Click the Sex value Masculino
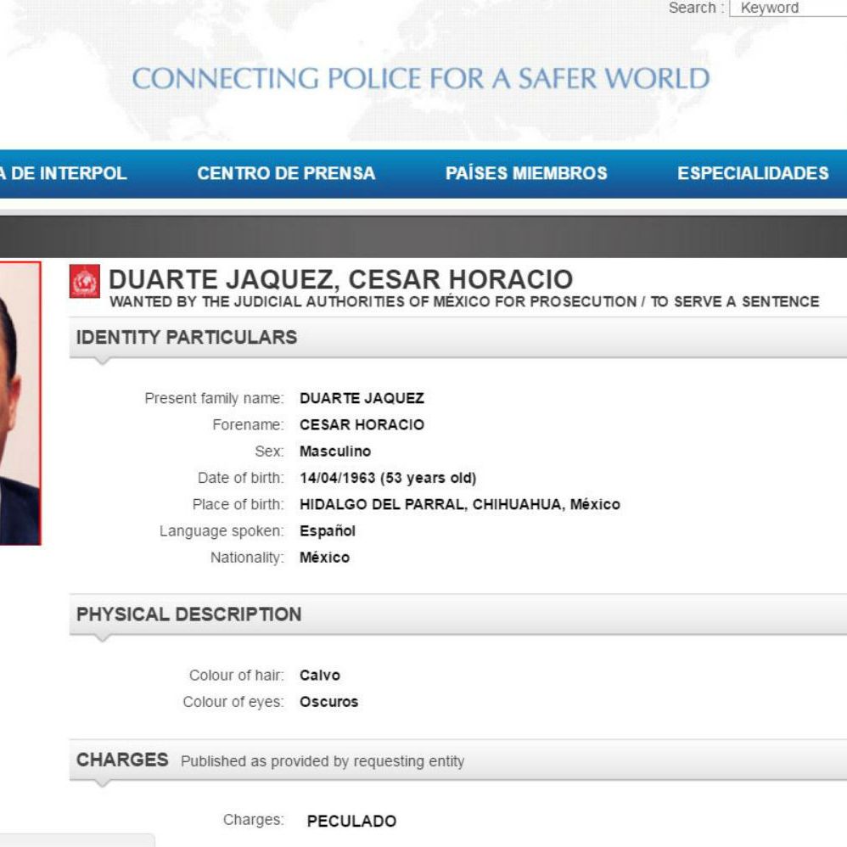 (x=335, y=452)
